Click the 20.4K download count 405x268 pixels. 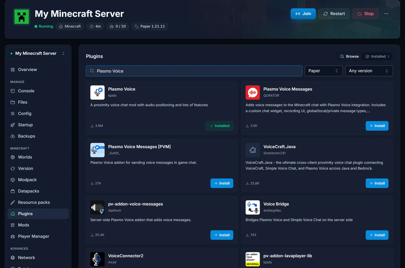tap(97, 235)
